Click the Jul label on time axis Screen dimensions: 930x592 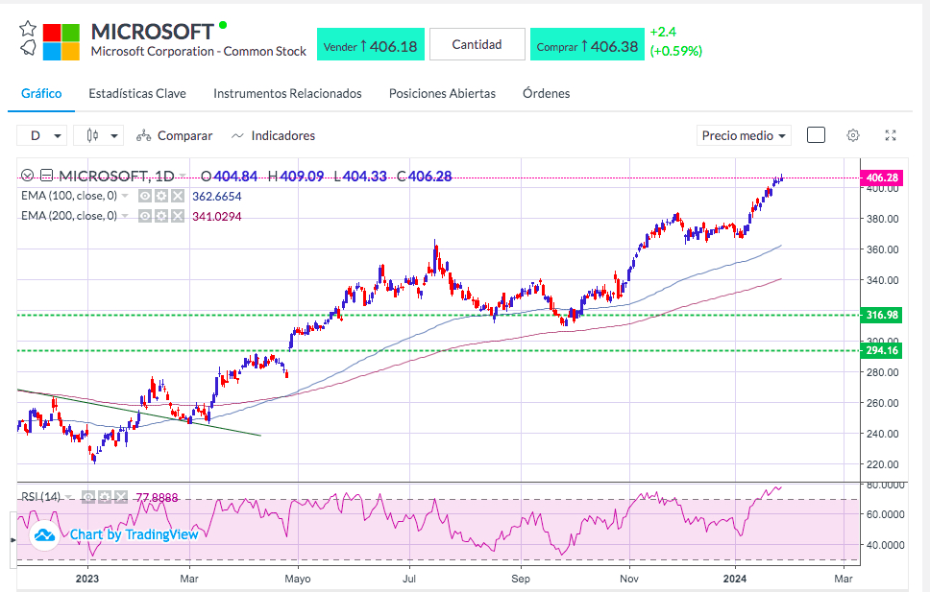(x=409, y=579)
